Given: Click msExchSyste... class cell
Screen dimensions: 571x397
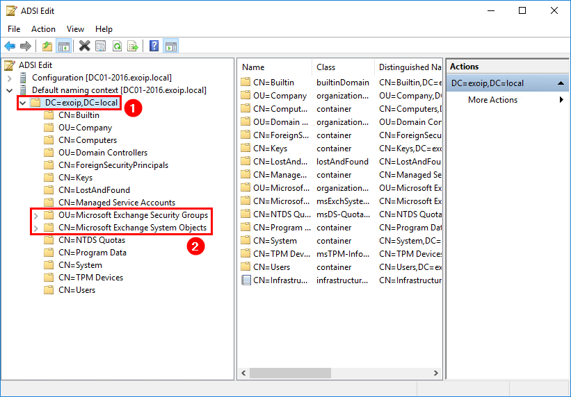Looking at the screenshot, I should click(x=343, y=201).
